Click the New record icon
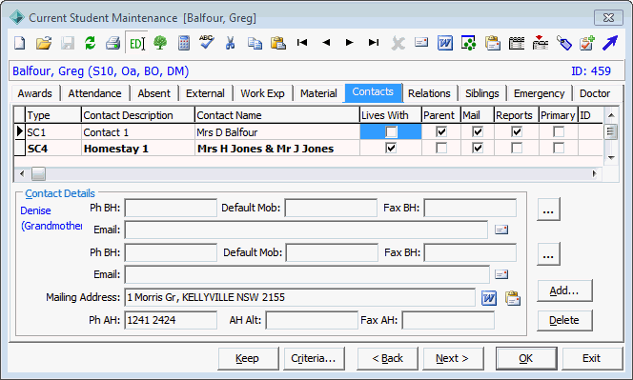Image resolution: width=633 pixels, height=380 pixels. coord(20,43)
